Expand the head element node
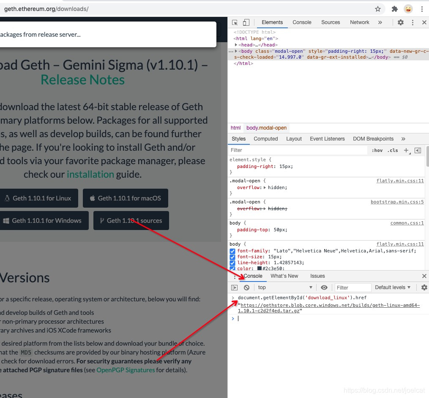 point(236,45)
